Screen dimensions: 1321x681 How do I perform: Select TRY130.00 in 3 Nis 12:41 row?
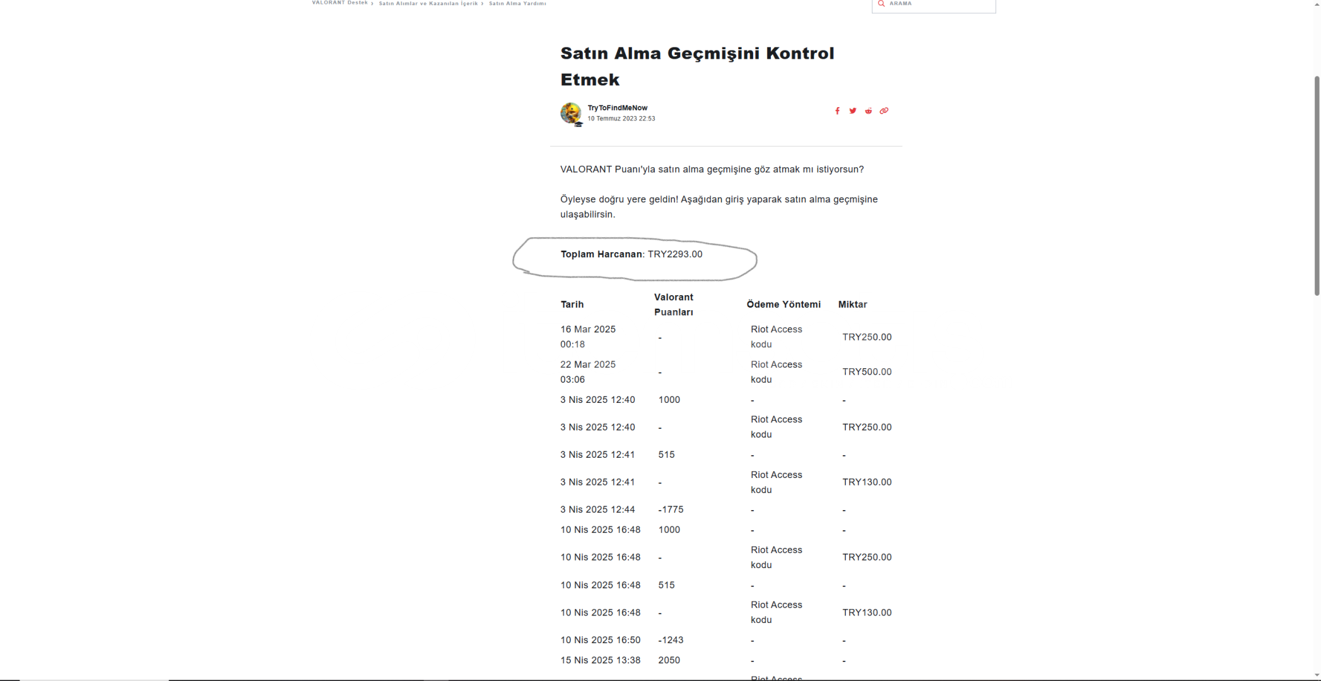867,482
